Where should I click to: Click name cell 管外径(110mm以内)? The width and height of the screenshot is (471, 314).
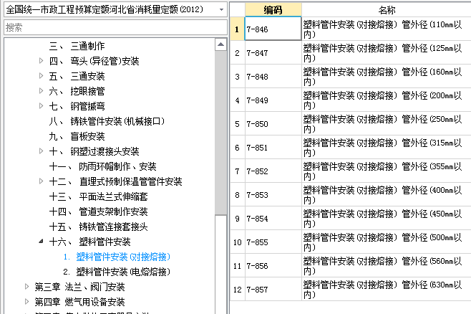pyautogui.click(x=387, y=29)
